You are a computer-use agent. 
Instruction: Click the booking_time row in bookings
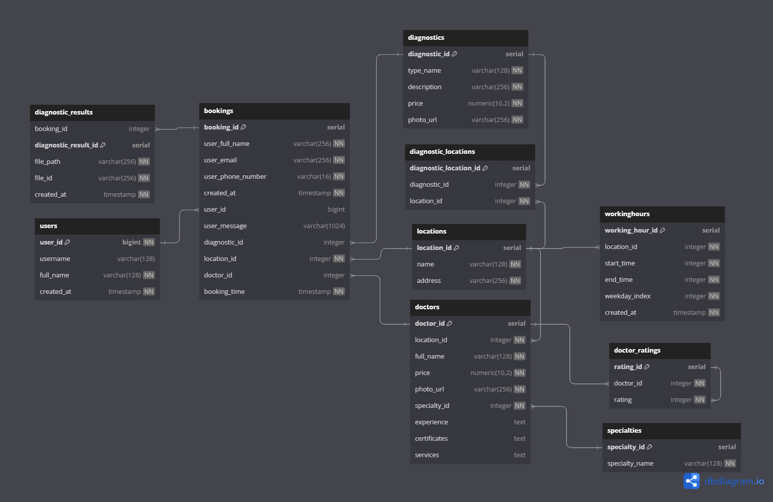tap(274, 292)
